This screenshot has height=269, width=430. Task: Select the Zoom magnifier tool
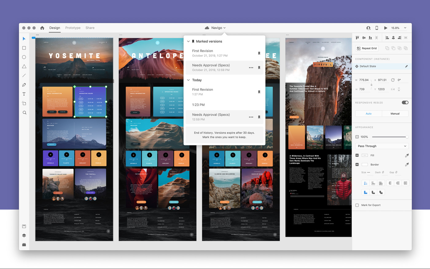[x=24, y=113]
